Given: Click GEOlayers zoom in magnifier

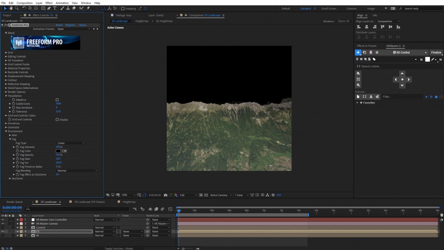Looking at the screenshot, I should tap(358, 73).
